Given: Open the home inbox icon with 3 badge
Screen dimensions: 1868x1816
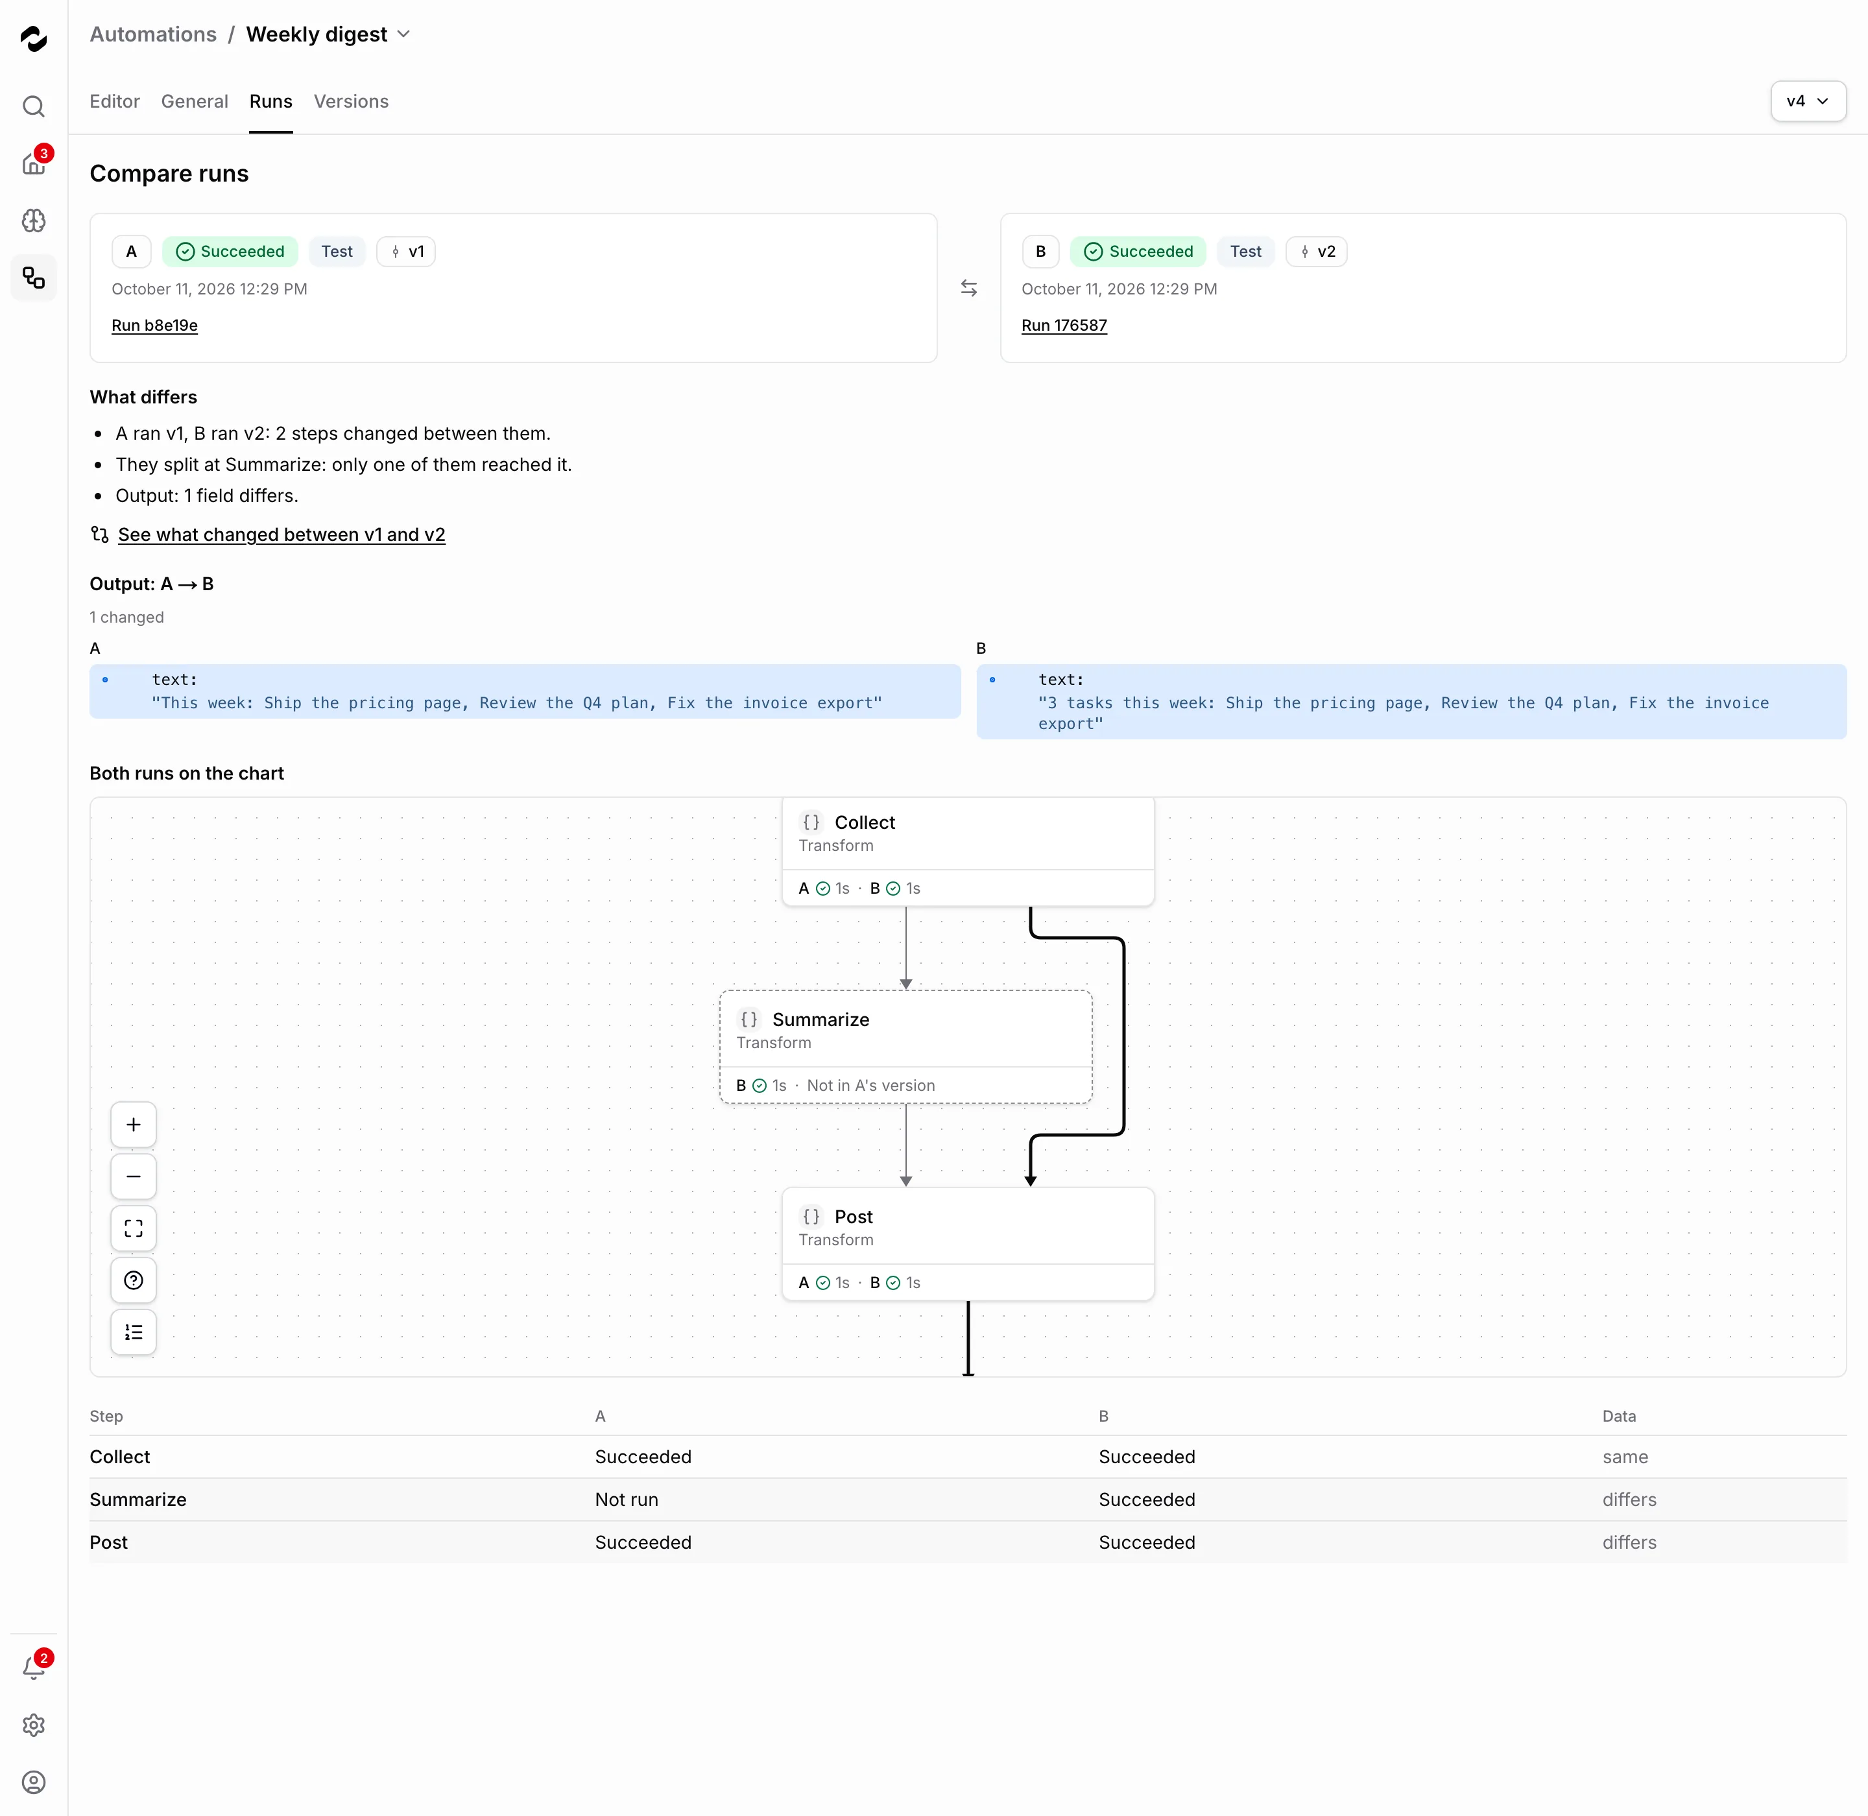Looking at the screenshot, I should [x=33, y=163].
